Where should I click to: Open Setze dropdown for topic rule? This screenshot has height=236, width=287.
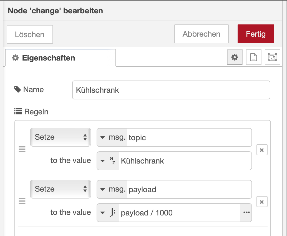point(61,137)
